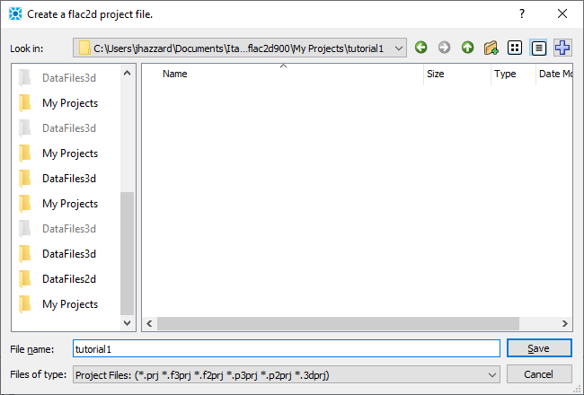Click the grey Forward navigation arrow
584x395 pixels.
(444, 48)
